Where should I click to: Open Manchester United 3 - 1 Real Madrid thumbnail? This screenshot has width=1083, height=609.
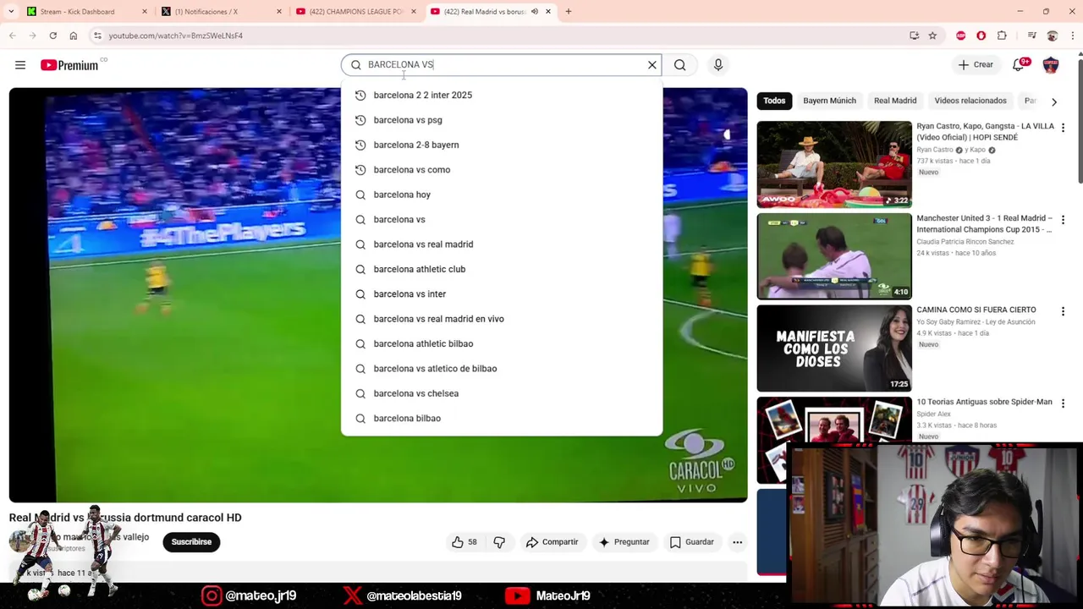click(x=834, y=256)
